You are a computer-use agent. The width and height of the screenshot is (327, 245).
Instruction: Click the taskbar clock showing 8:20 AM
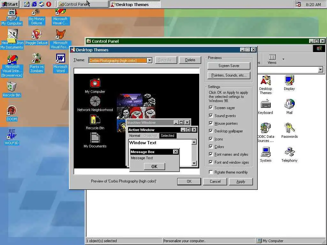pyautogui.click(x=313, y=4)
